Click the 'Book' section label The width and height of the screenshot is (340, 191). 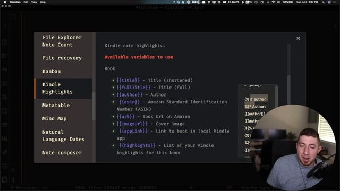pyautogui.click(x=110, y=68)
